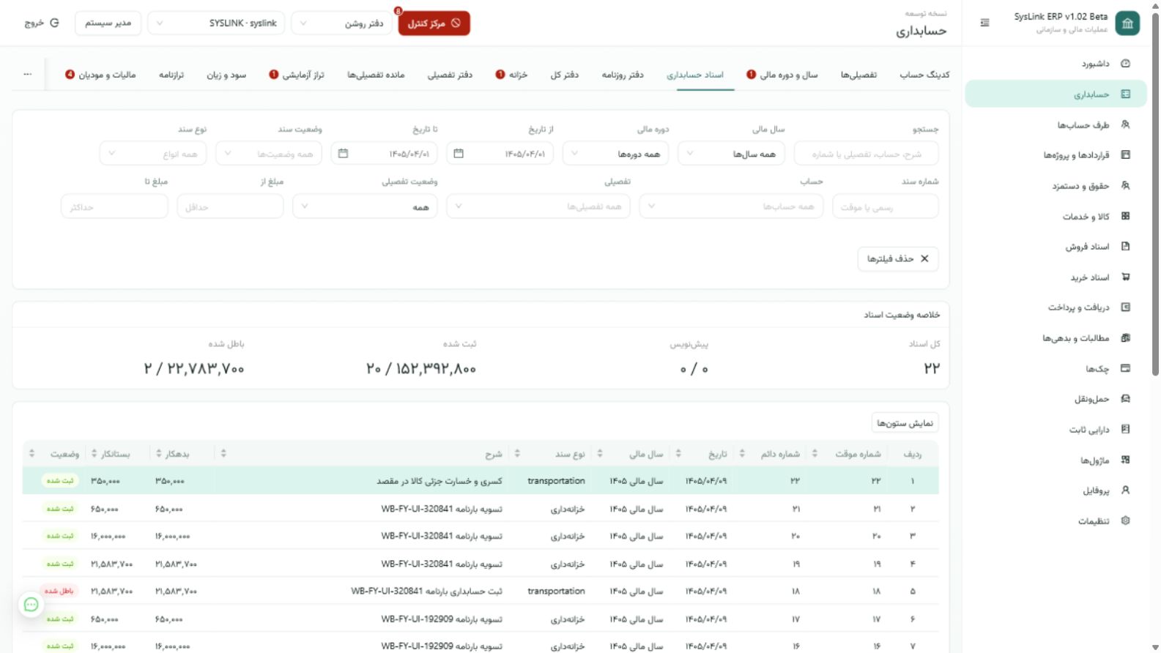This screenshot has width=1161, height=653.
Task: Click the حسابداری ledger icon in the sidebar
Action: (1126, 94)
